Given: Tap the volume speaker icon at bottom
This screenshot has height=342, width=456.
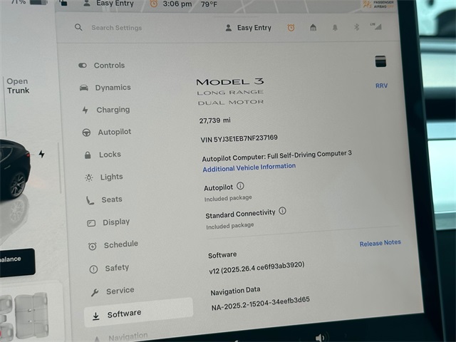Looking at the screenshot, I should click(320, 337).
